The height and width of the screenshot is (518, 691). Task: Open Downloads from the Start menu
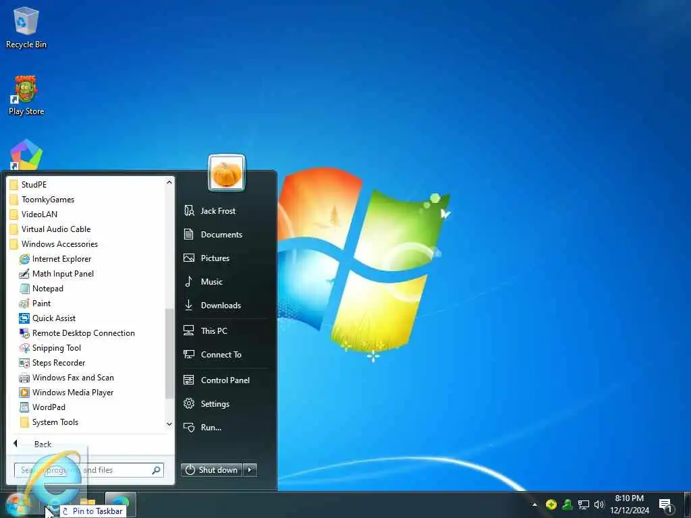pyautogui.click(x=213, y=306)
